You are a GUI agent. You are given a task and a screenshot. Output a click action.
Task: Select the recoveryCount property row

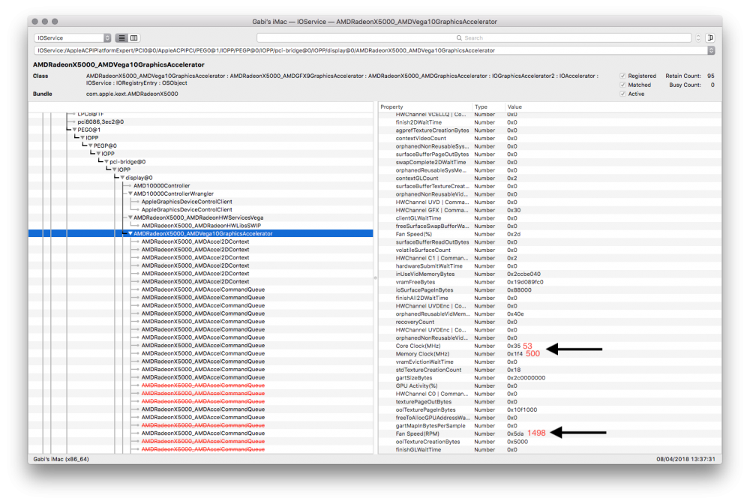click(550, 322)
